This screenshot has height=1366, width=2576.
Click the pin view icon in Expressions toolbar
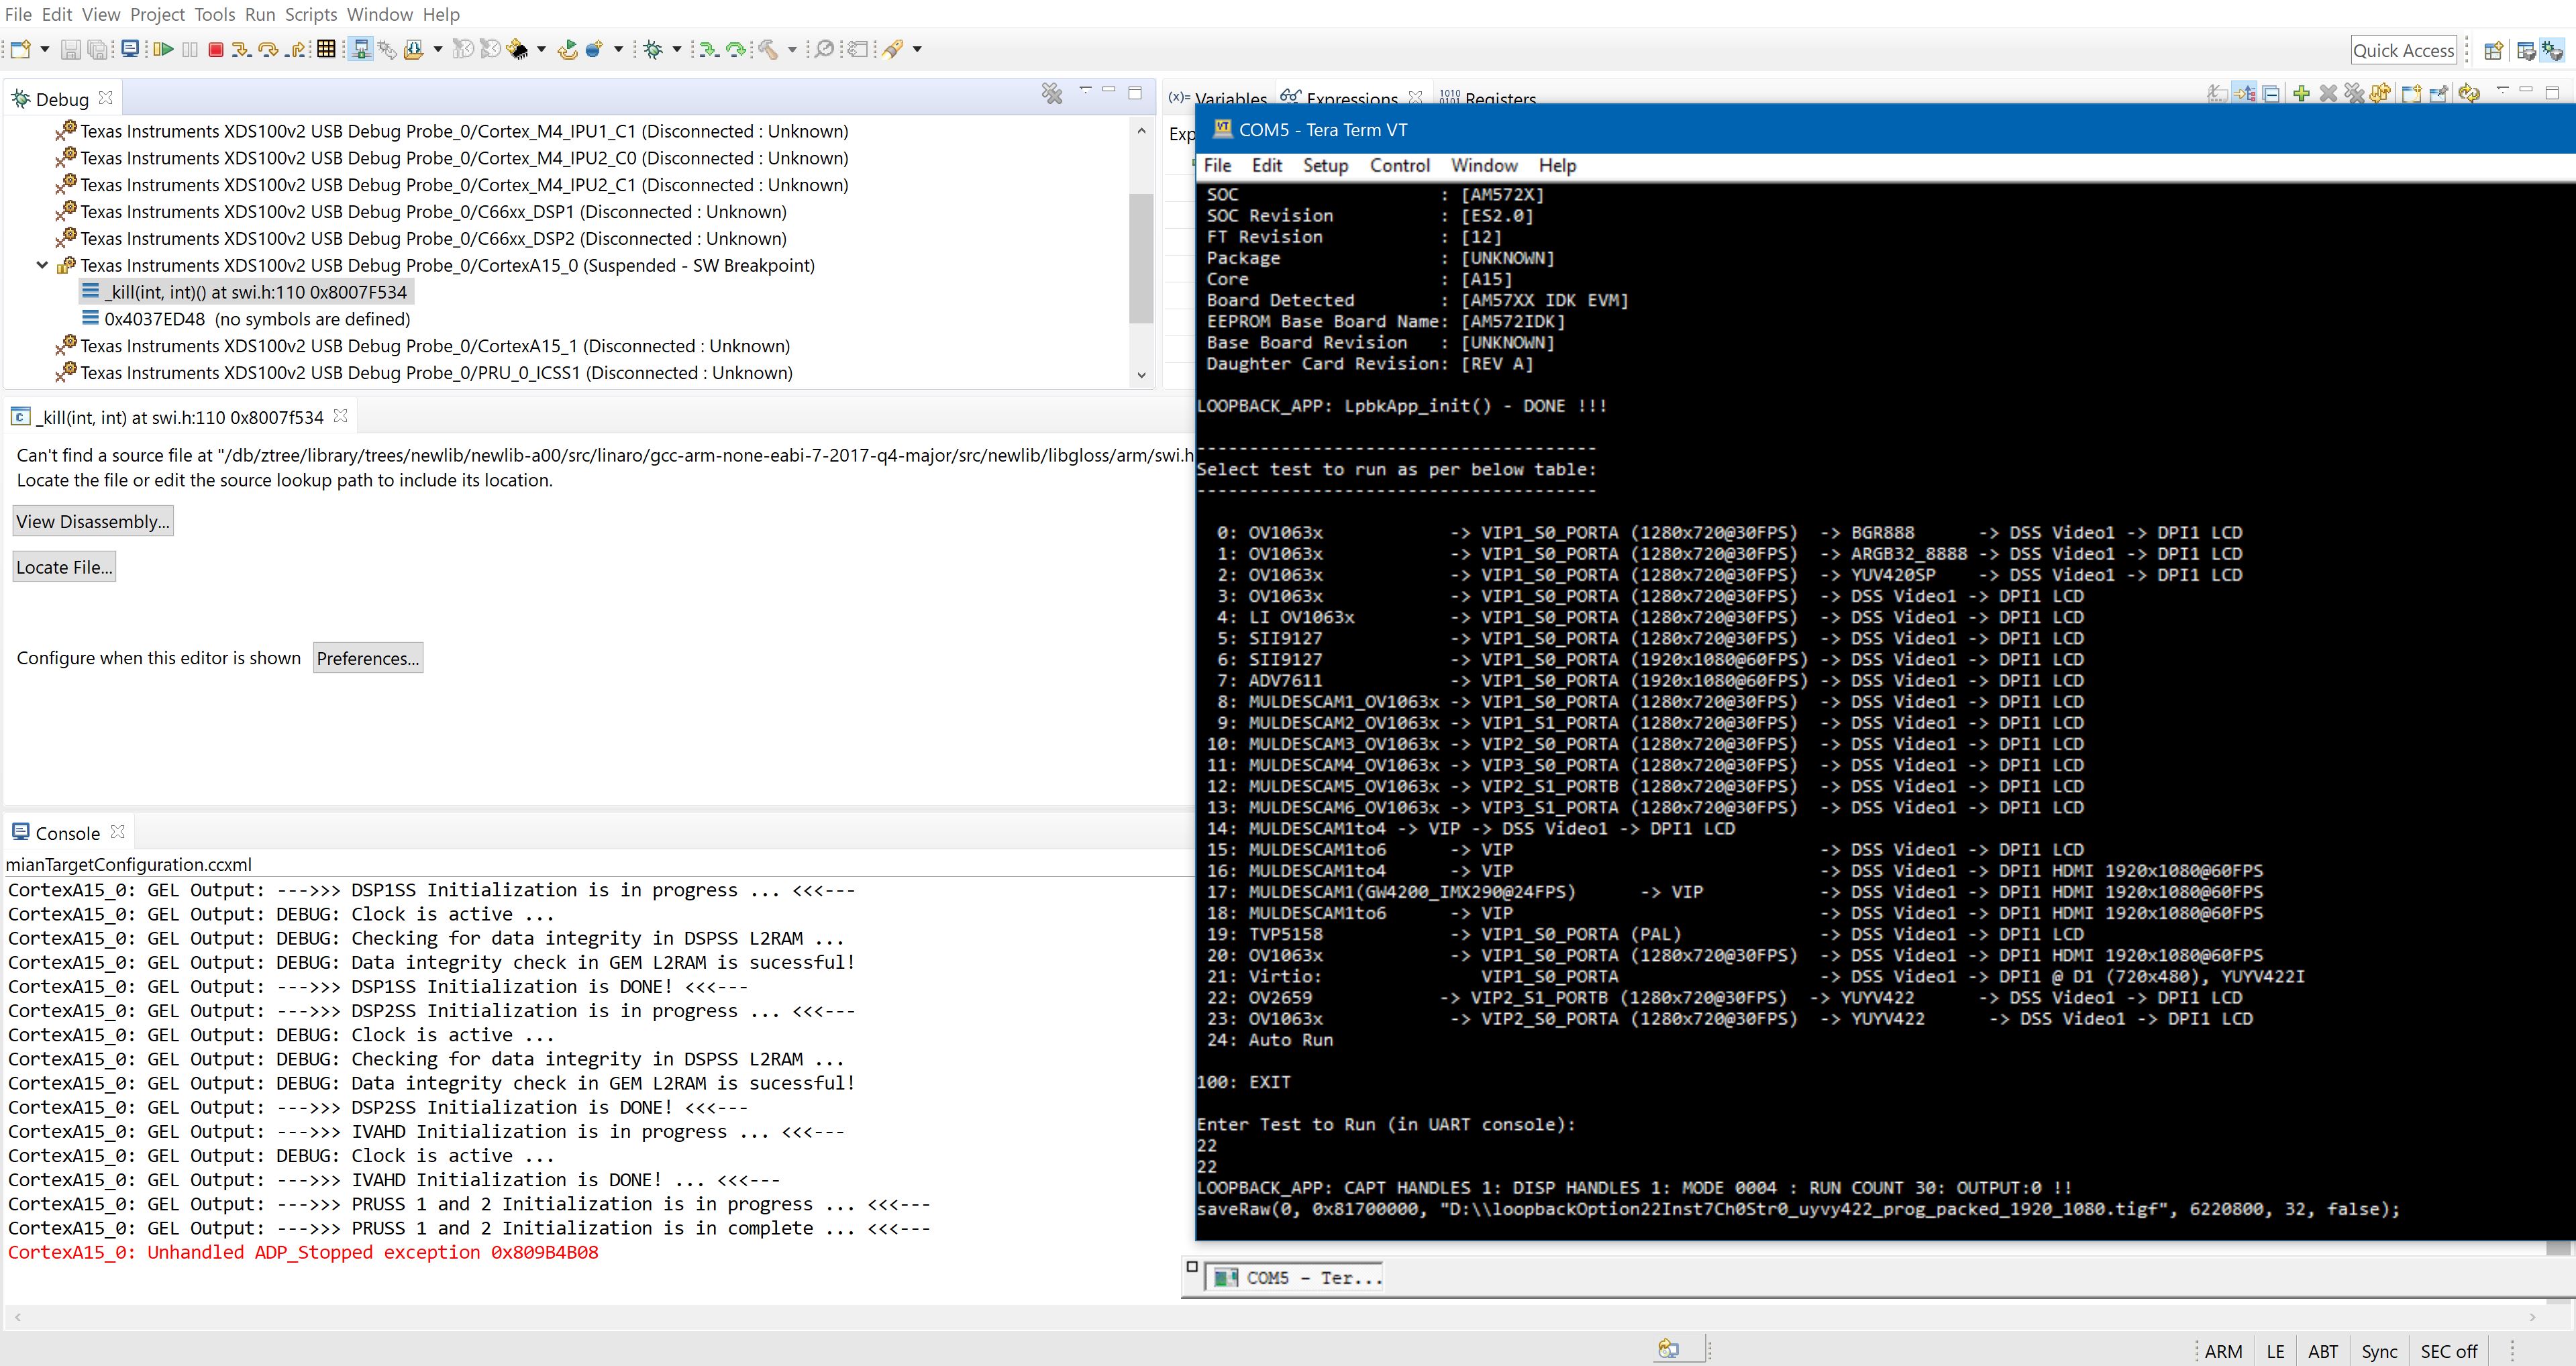[x=2439, y=94]
